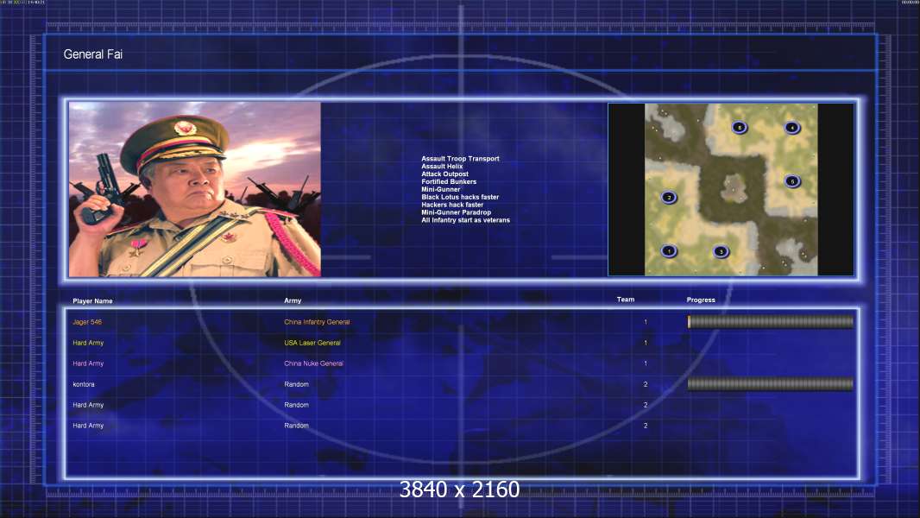Click 'Mini-Gunner Paradrop' ability text
This screenshot has height=518, width=920.
pyautogui.click(x=456, y=212)
